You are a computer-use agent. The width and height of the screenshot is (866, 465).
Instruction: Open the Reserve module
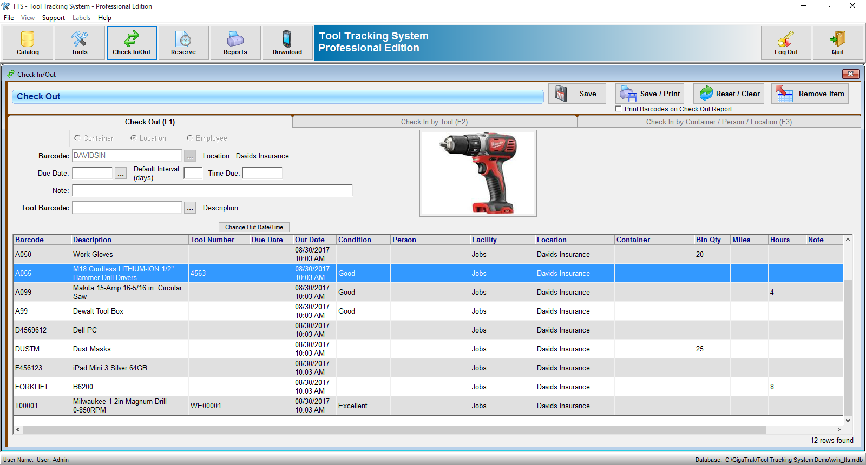[x=183, y=43]
